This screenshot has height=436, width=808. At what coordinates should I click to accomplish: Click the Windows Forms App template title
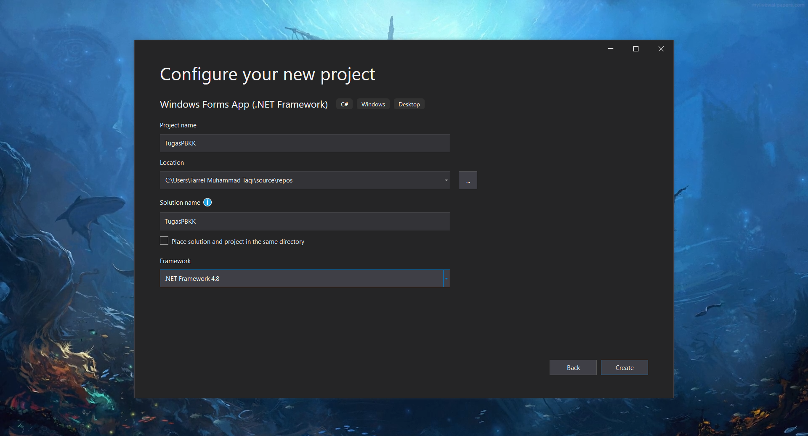pos(244,104)
